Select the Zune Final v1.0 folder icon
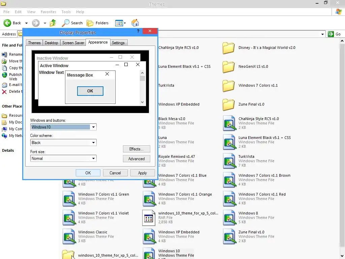345x259 pixels. (x=228, y=105)
